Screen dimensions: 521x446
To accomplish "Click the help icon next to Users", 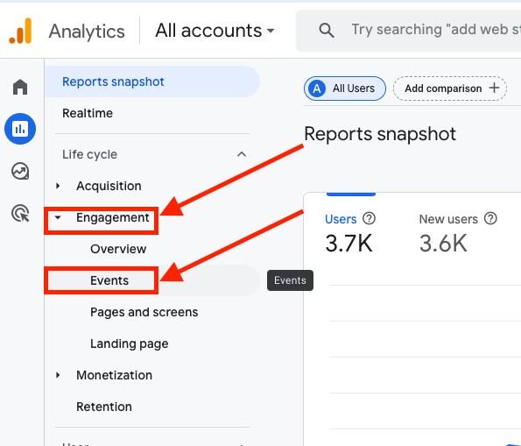I will tap(369, 218).
